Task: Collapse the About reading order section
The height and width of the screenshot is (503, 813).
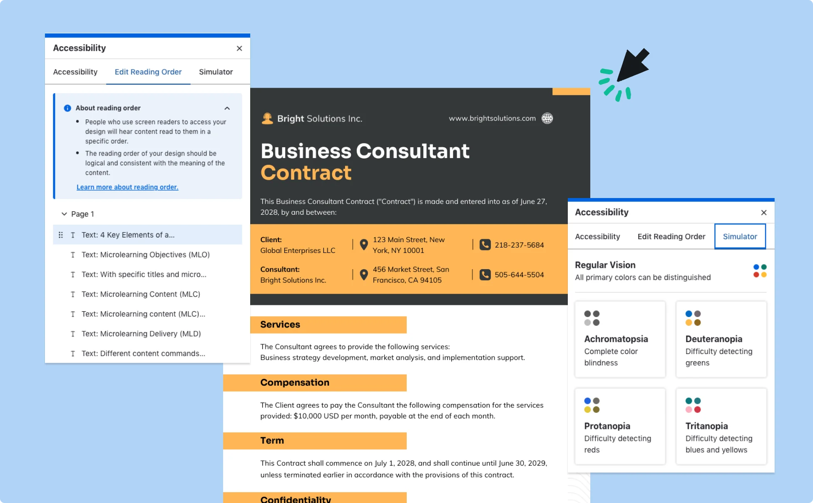Action: [228, 107]
